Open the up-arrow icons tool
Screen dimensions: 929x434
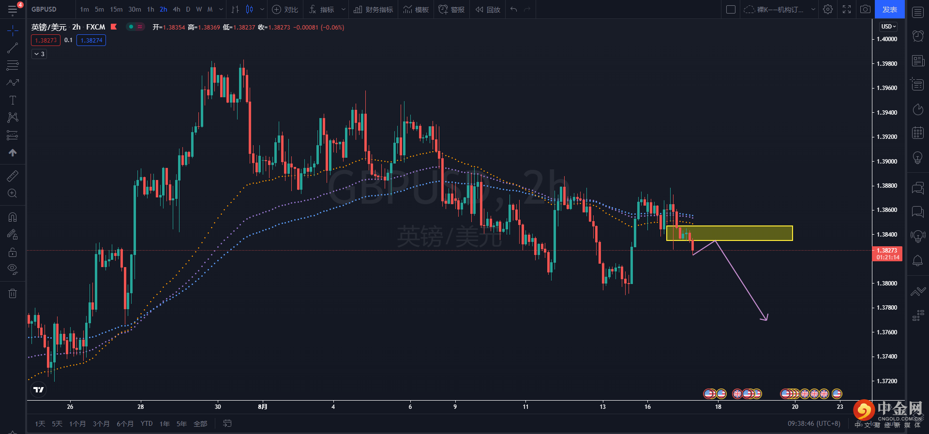(13, 152)
